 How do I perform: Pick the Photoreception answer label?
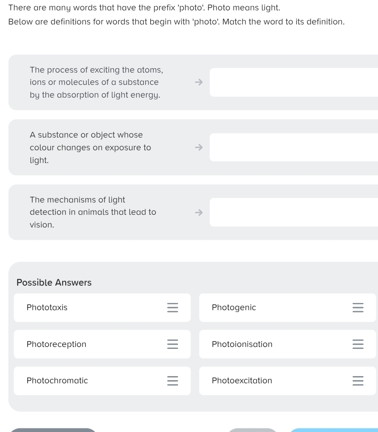coord(56,344)
